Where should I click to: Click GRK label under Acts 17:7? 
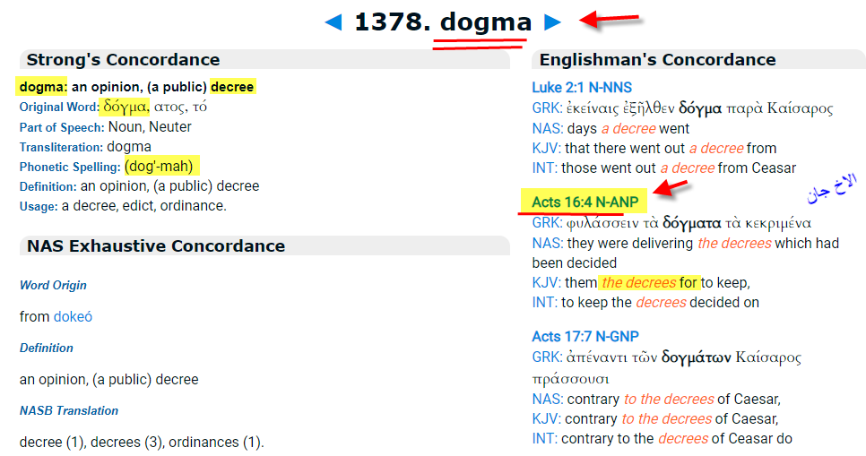[x=546, y=357]
